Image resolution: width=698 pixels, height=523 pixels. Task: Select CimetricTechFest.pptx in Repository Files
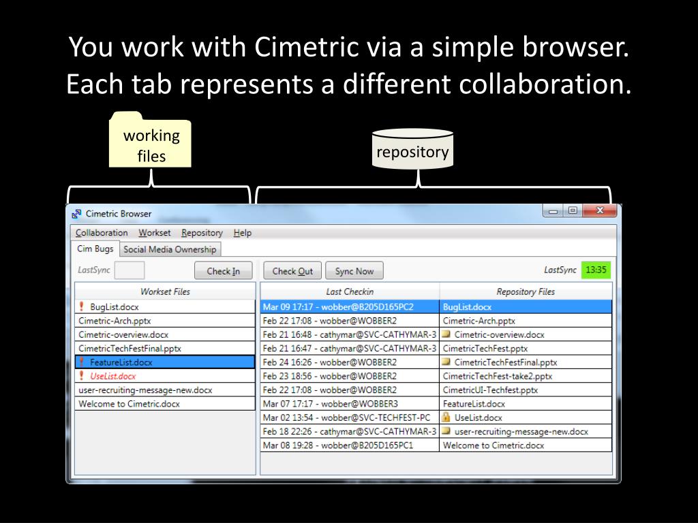point(526,348)
